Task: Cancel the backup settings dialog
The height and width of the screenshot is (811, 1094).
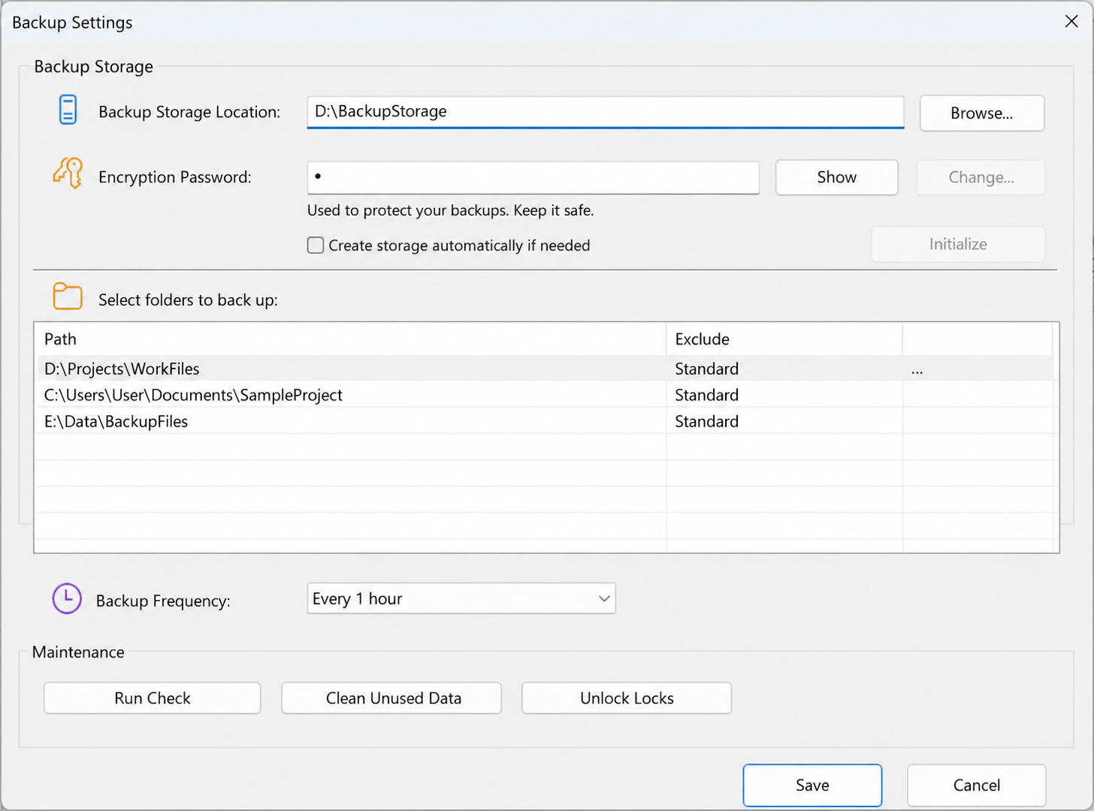Action: click(977, 785)
